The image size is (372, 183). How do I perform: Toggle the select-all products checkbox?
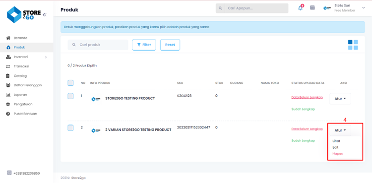70,83
